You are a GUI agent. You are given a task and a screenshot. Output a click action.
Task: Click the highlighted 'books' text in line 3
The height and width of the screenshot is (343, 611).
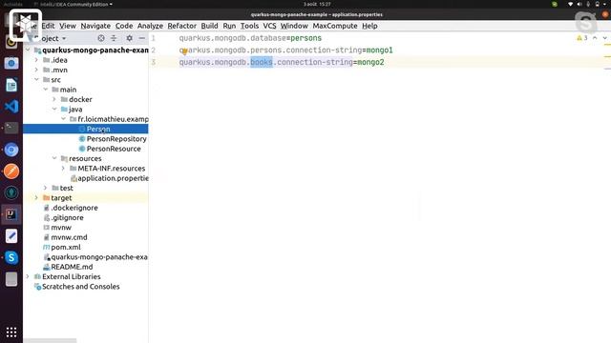(x=261, y=62)
